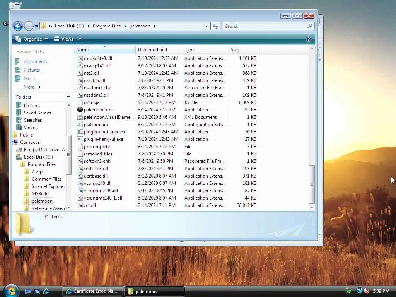Select plugin-container.exe file icon

click(80, 131)
